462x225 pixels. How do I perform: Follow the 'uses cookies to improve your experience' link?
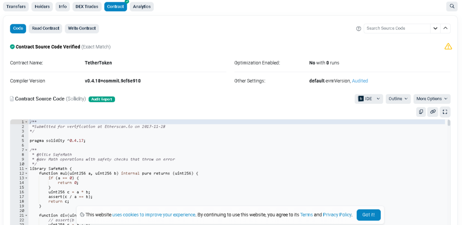coord(153,215)
